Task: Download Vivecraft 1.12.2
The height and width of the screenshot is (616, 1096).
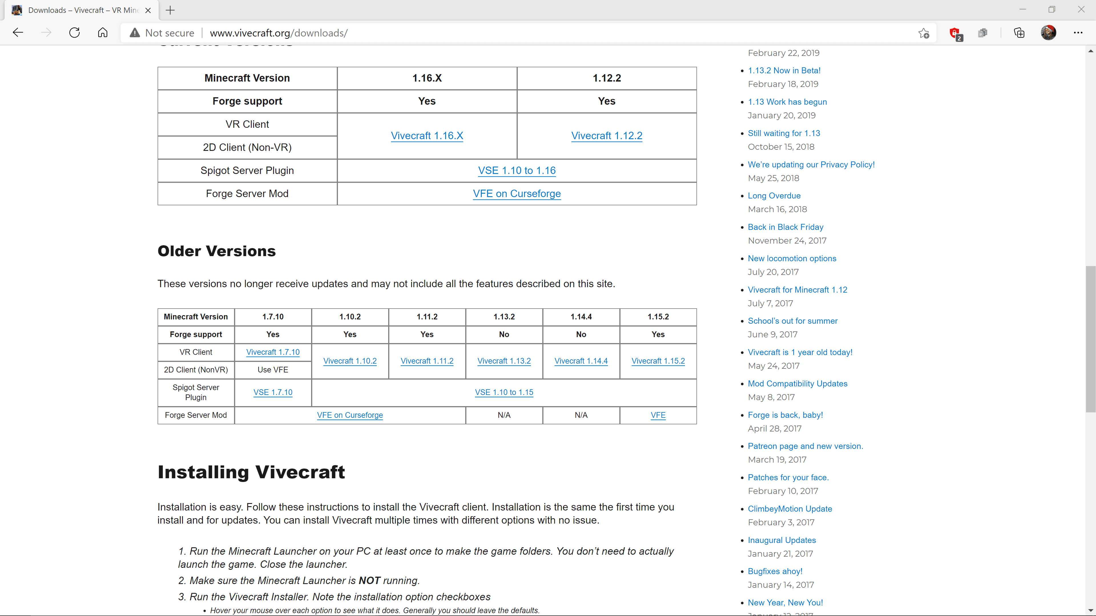Action: point(607,136)
